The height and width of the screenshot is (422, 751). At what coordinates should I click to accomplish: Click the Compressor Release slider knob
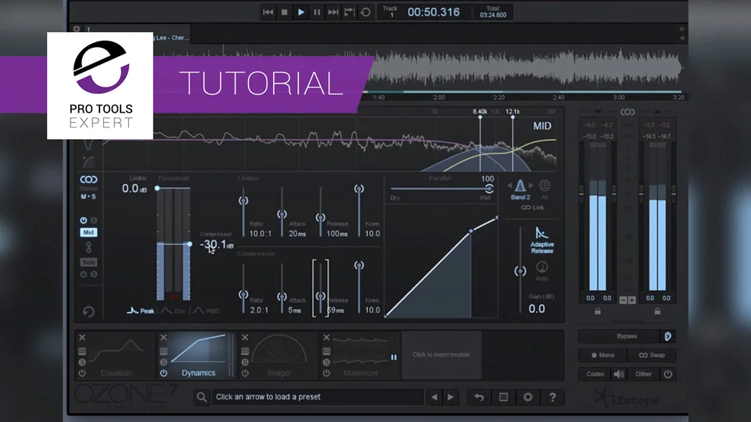(321, 296)
